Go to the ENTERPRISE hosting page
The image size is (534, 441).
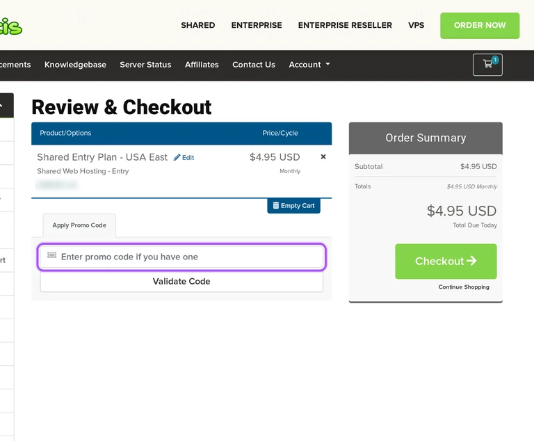[x=257, y=25]
